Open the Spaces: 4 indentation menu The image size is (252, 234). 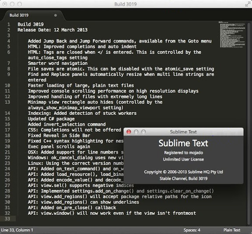tap(192, 230)
